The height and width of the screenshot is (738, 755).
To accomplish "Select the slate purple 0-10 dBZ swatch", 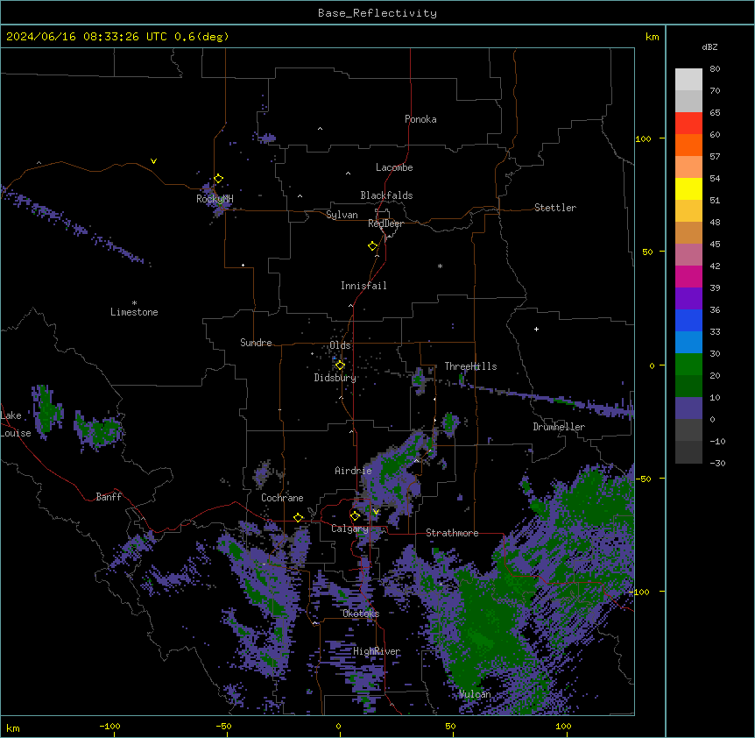I will [688, 408].
